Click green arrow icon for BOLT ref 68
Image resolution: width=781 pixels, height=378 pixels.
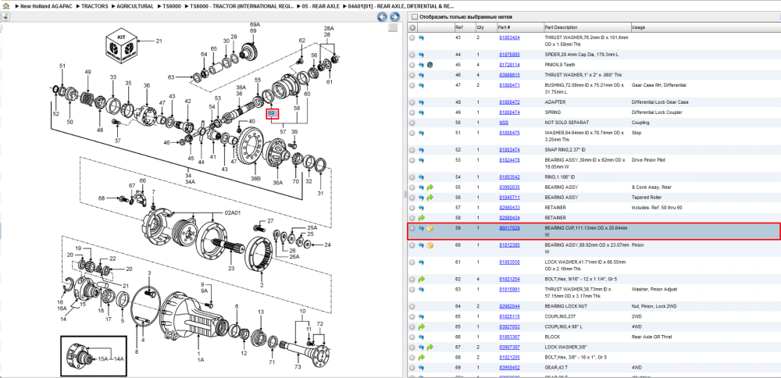click(421, 358)
